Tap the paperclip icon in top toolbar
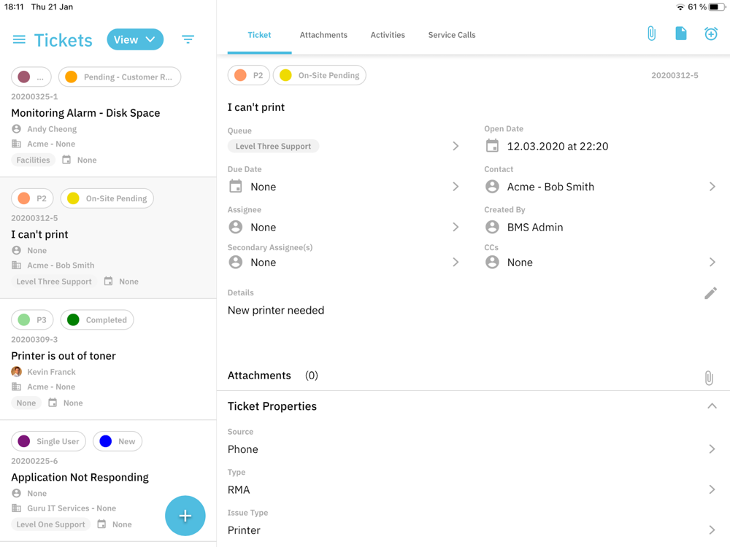Image resolution: width=730 pixels, height=547 pixels. [x=651, y=34]
